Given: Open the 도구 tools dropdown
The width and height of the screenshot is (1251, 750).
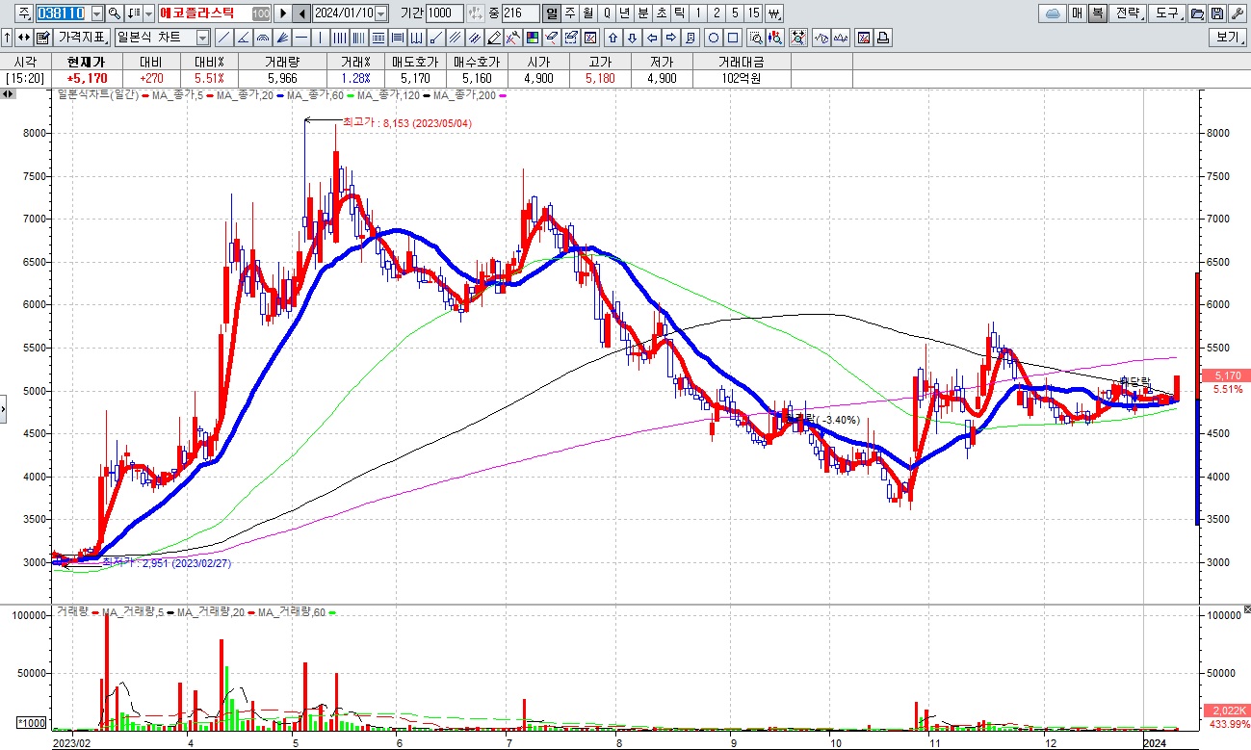Looking at the screenshot, I should coord(1167,13).
